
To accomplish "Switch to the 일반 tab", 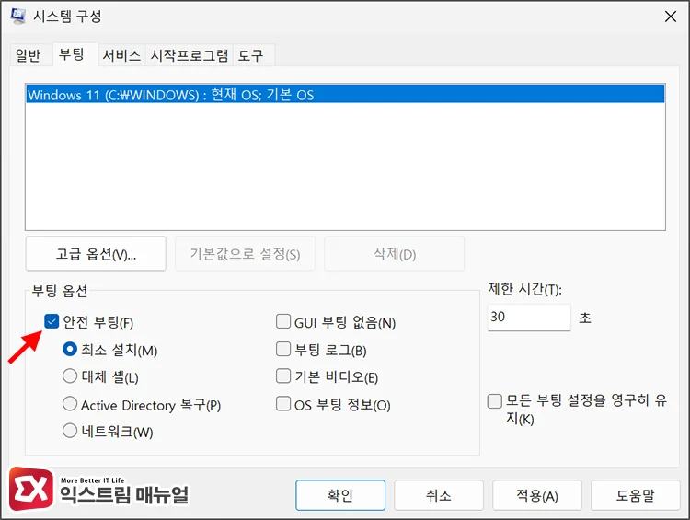I will (29, 55).
